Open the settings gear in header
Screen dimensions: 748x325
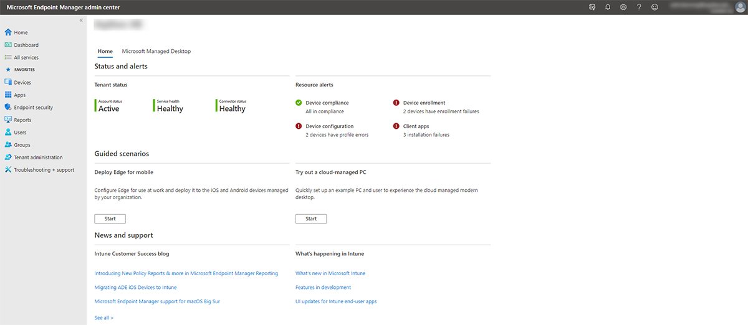pos(623,7)
